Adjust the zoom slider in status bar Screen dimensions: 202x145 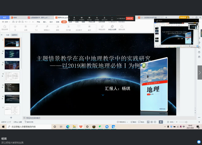(186, 122)
